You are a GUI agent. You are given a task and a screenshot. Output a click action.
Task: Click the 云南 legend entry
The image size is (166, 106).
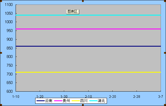click(44, 101)
